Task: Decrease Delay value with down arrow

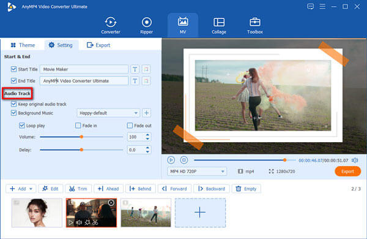Action: [x=147, y=152]
